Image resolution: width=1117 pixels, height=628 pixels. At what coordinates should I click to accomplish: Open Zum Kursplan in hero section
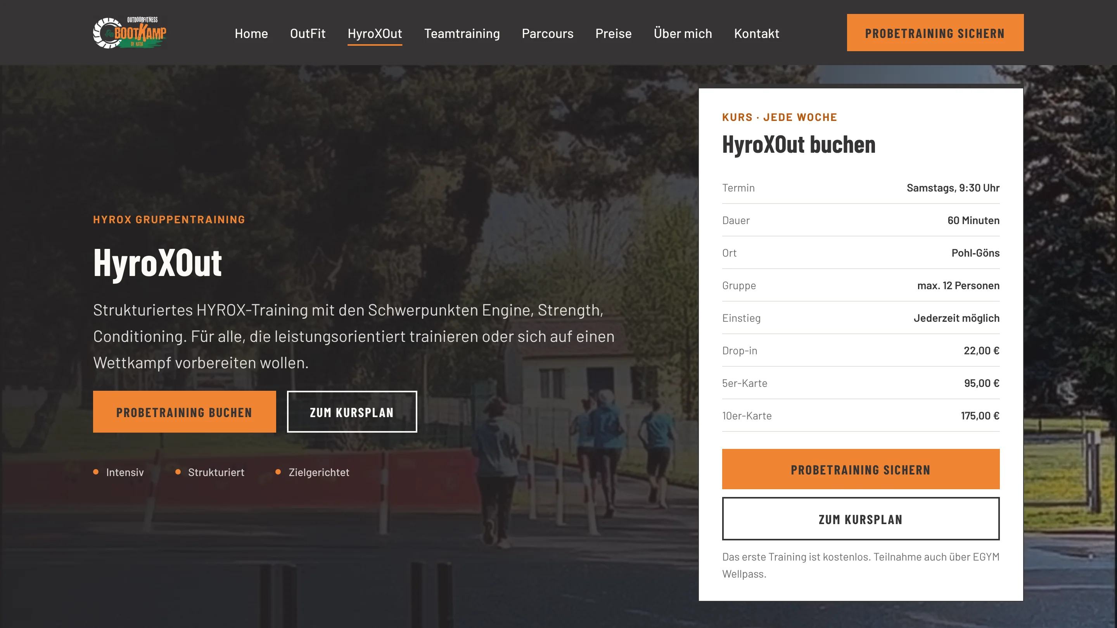click(x=352, y=412)
